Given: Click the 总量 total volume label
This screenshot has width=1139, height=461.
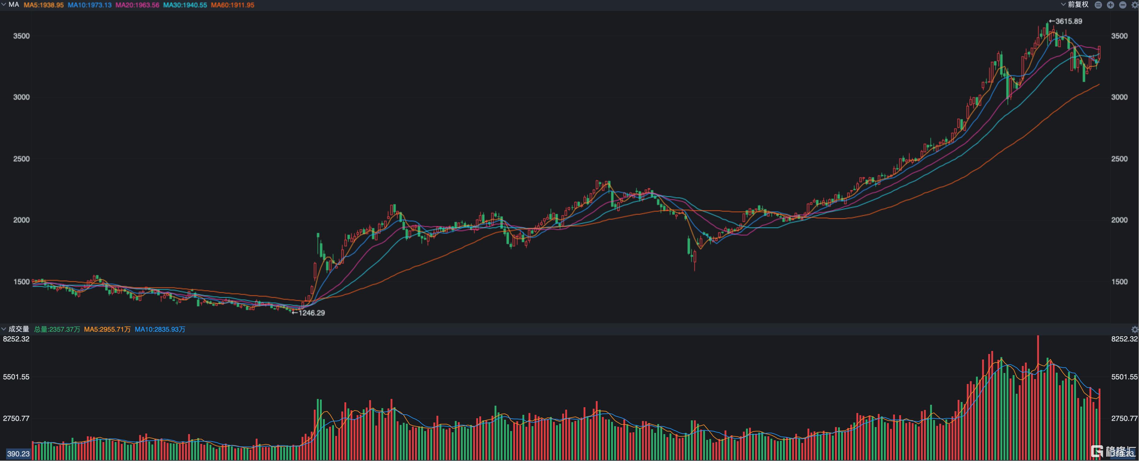Looking at the screenshot, I should click(x=57, y=329).
